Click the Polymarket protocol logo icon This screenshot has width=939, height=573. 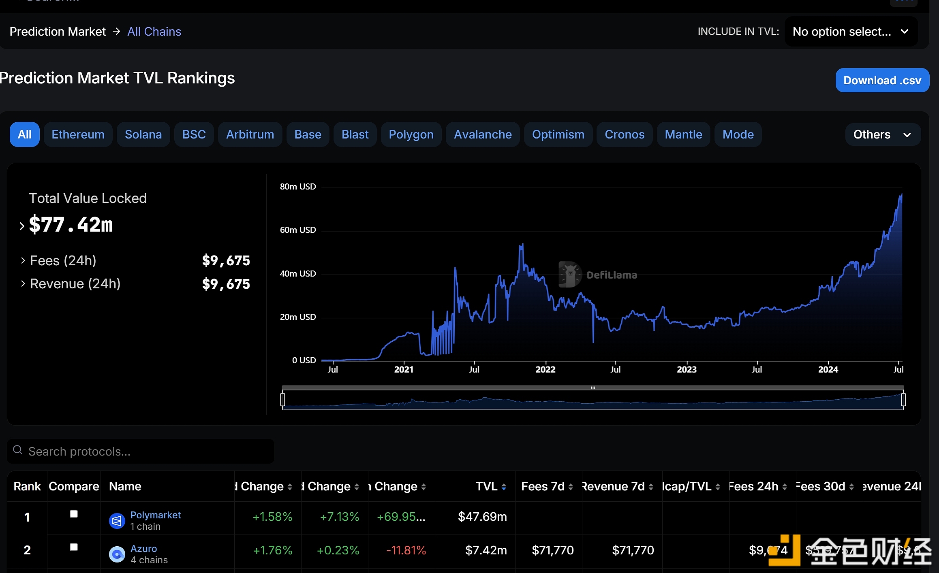point(117,521)
